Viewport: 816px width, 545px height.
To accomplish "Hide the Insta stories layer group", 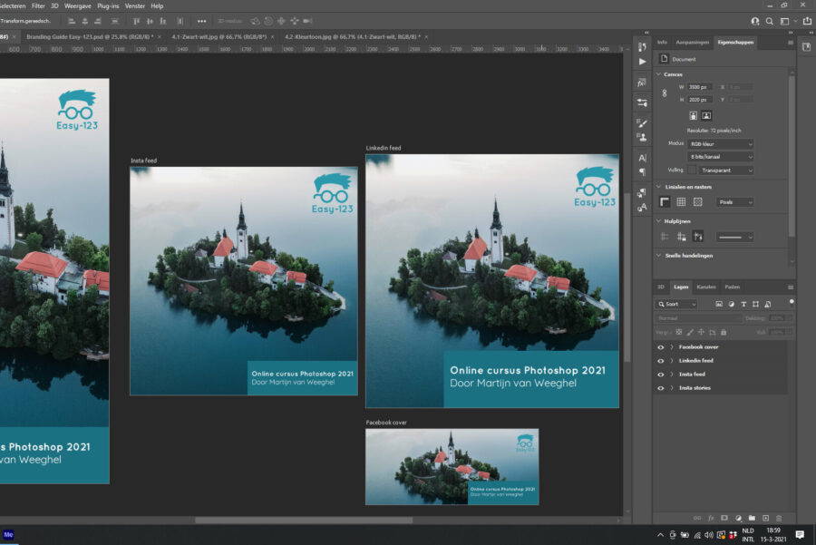I will point(660,388).
